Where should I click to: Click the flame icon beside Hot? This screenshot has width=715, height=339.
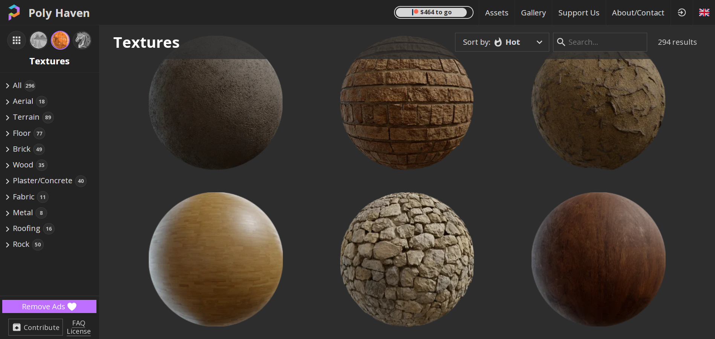click(498, 42)
